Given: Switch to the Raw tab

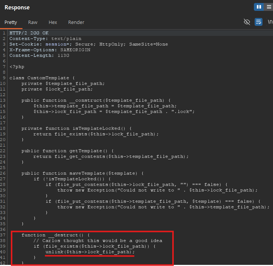Looking at the screenshot, I should tap(33, 22).
